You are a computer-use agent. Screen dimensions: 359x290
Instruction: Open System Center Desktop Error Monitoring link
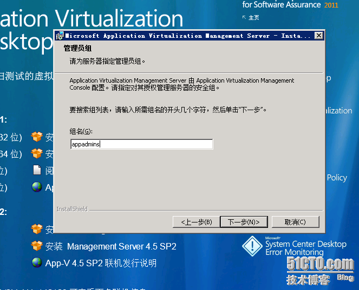(306, 248)
